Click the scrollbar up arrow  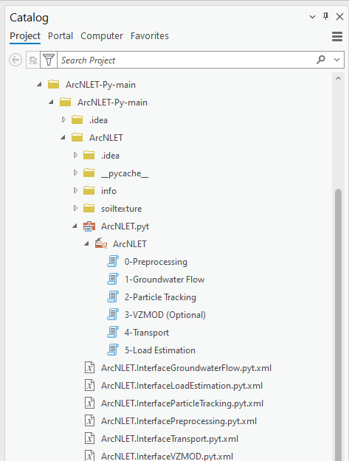pyautogui.click(x=338, y=78)
